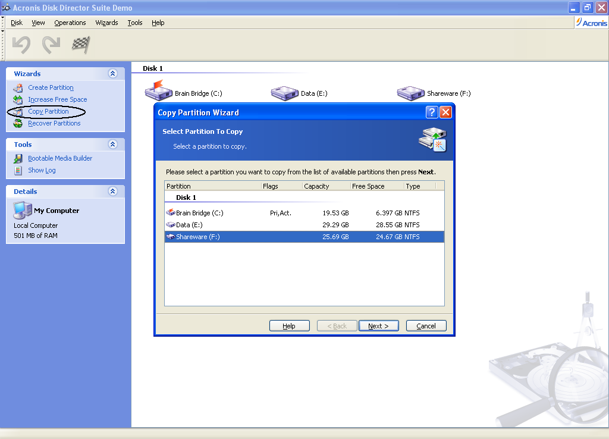Viewport: 609px width, 439px height.
Task: Open the Help menu
Action: coord(158,23)
